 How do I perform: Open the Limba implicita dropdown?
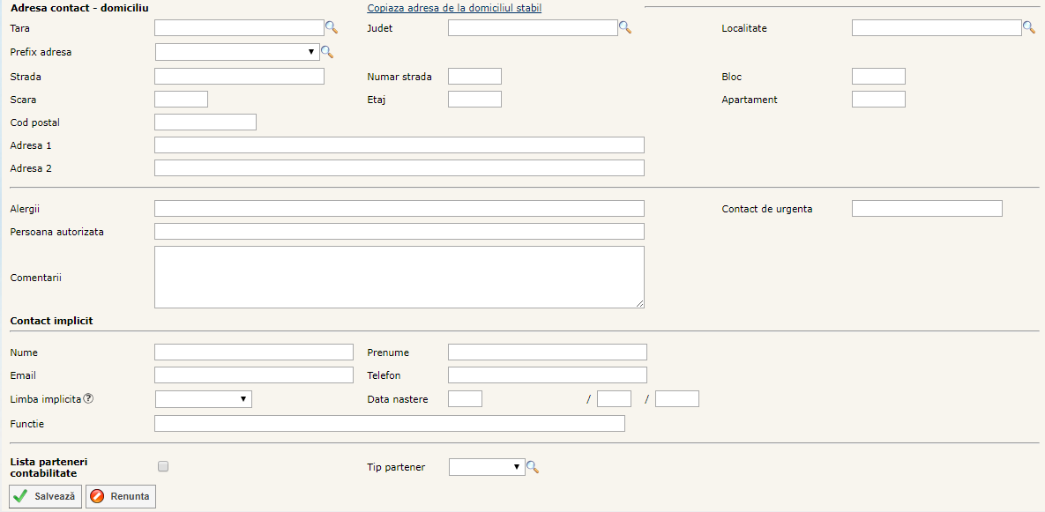click(x=203, y=399)
